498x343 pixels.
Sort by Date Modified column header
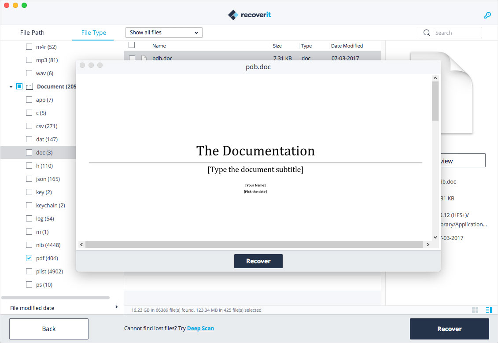coord(347,46)
